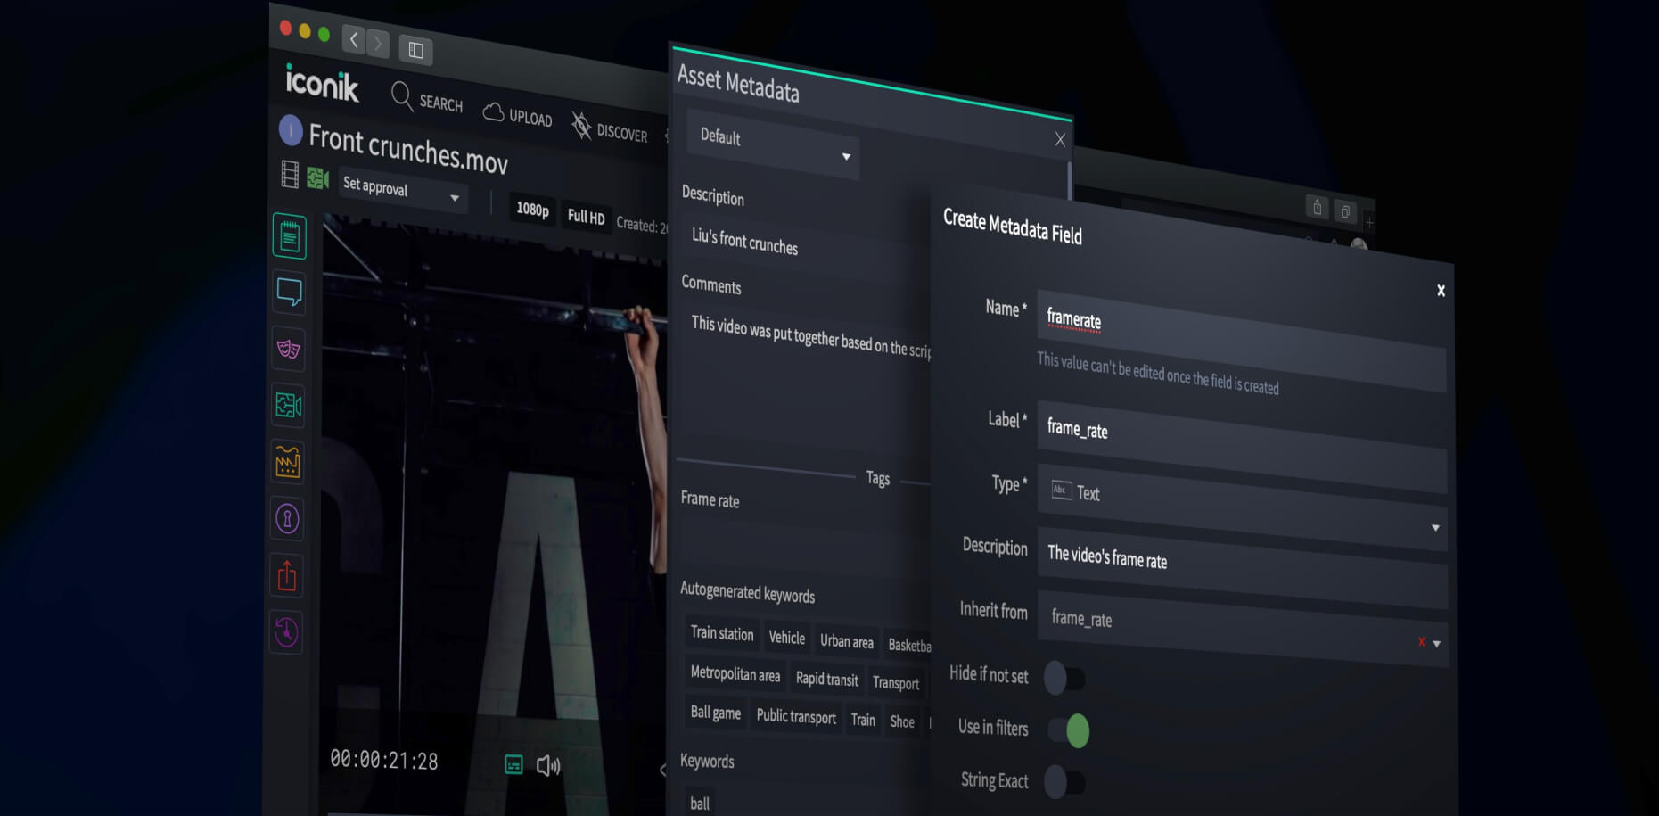Open the Discover feature
The height and width of the screenshot is (816, 1659).
pyautogui.click(x=580, y=127)
